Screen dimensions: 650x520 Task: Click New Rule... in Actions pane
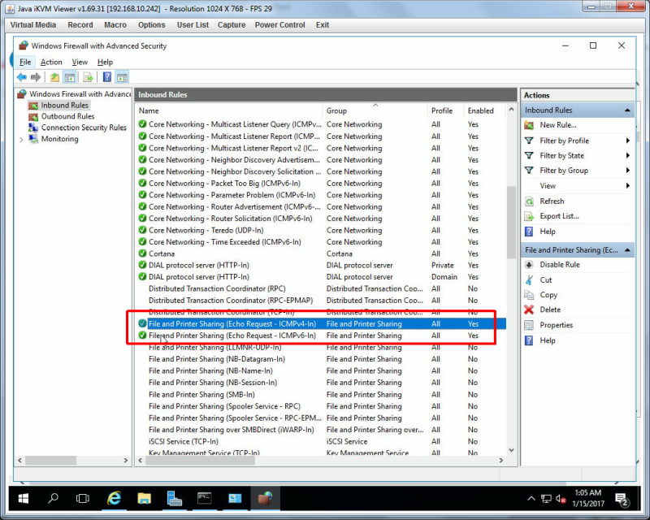click(x=557, y=125)
